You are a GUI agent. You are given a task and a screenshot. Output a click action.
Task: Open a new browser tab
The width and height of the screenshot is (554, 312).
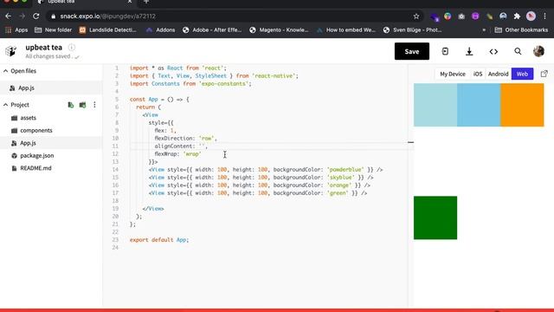pyautogui.click(x=146, y=2)
